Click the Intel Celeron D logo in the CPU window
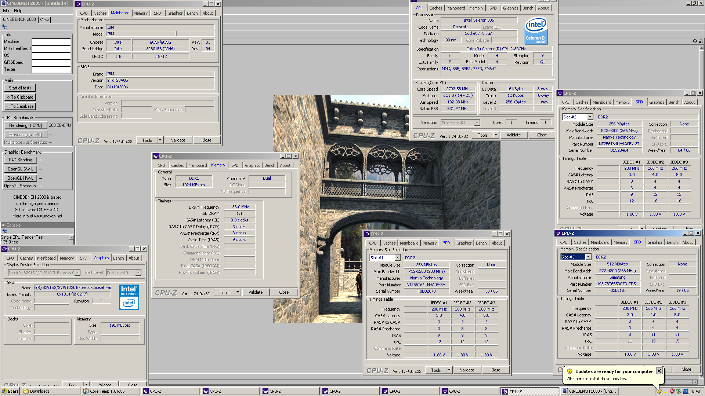The width and height of the screenshot is (705, 396). tap(536, 31)
